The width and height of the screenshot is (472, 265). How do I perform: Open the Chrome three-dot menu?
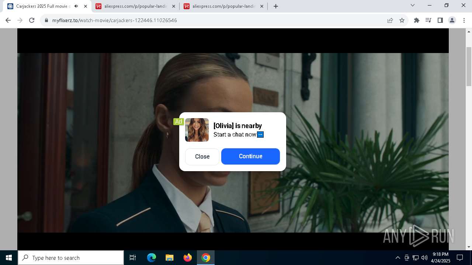click(464, 20)
